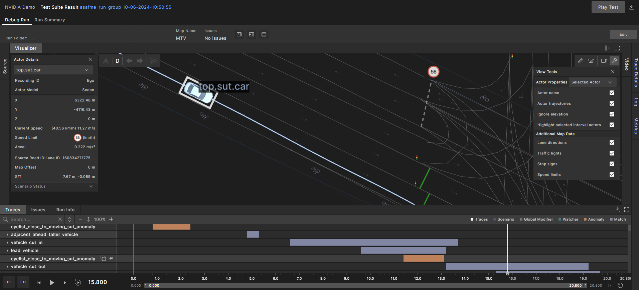This screenshot has width=639, height=290.
Task: Expand the vehicle_cut_in trace row
Action: (x=8, y=243)
